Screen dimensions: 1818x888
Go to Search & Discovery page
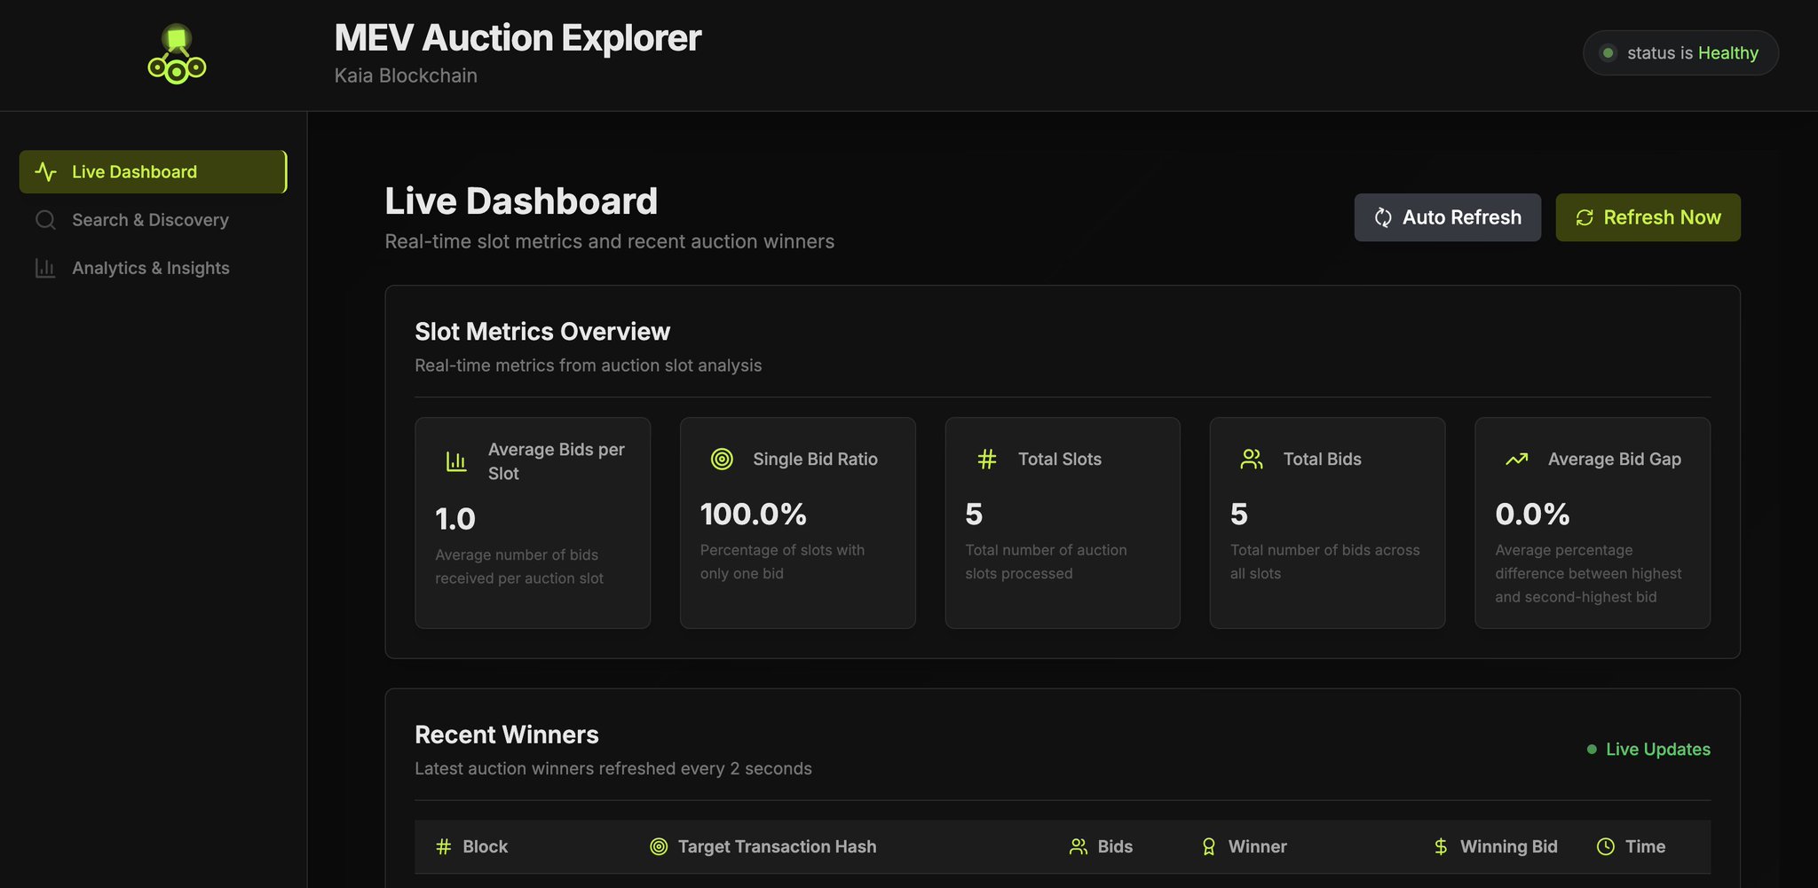[150, 220]
